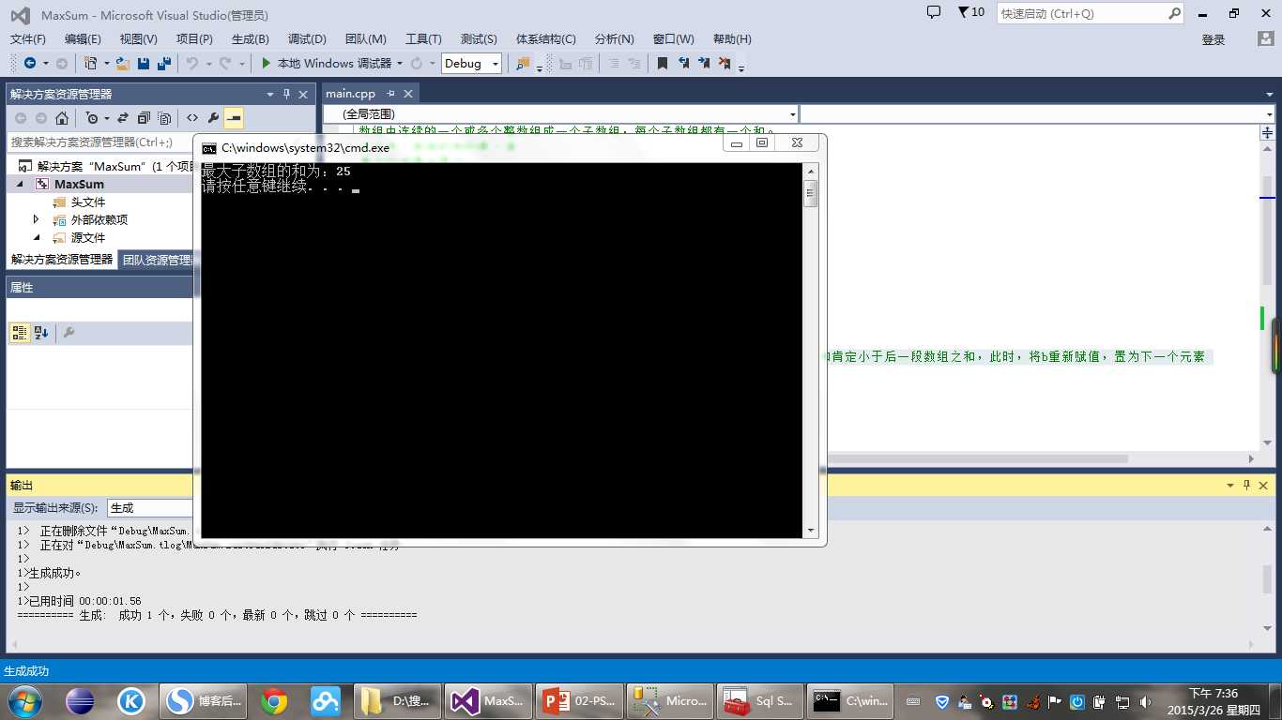Screen dimensions: 1282x720
Task: Click the New Project toolbar icon
Action: [90, 64]
